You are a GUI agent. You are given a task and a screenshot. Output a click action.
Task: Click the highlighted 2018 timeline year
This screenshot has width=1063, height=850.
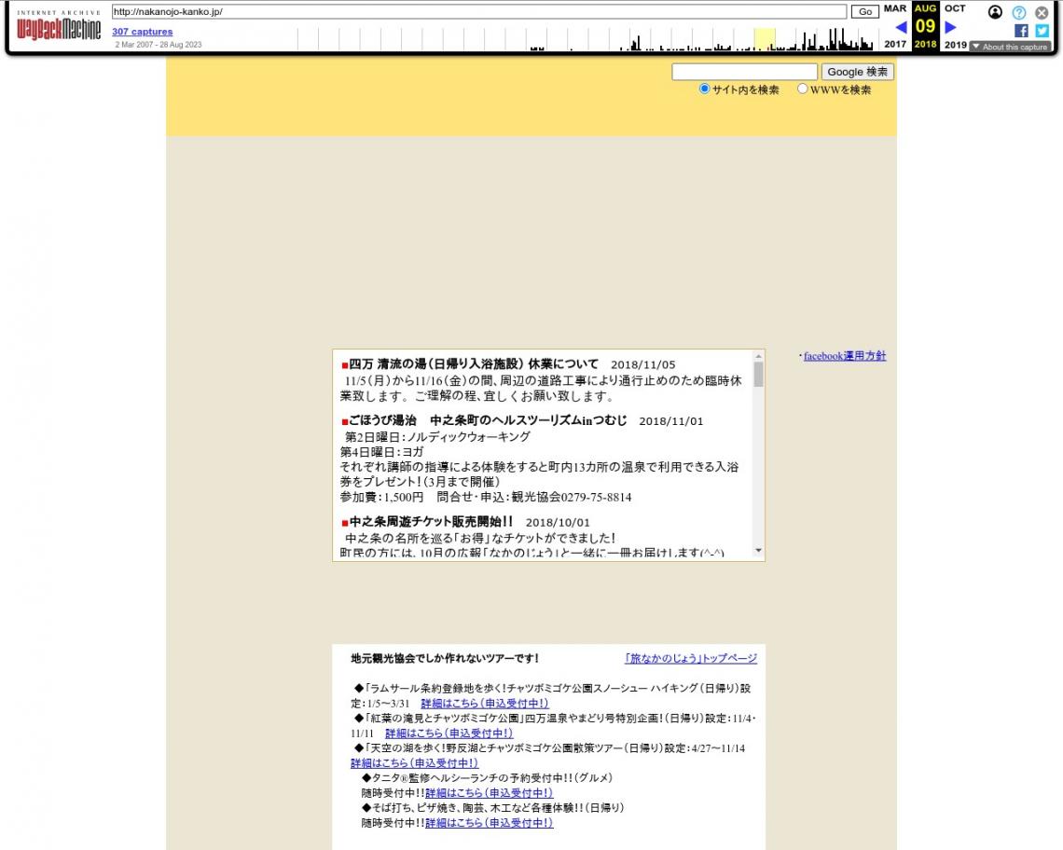click(x=765, y=38)
